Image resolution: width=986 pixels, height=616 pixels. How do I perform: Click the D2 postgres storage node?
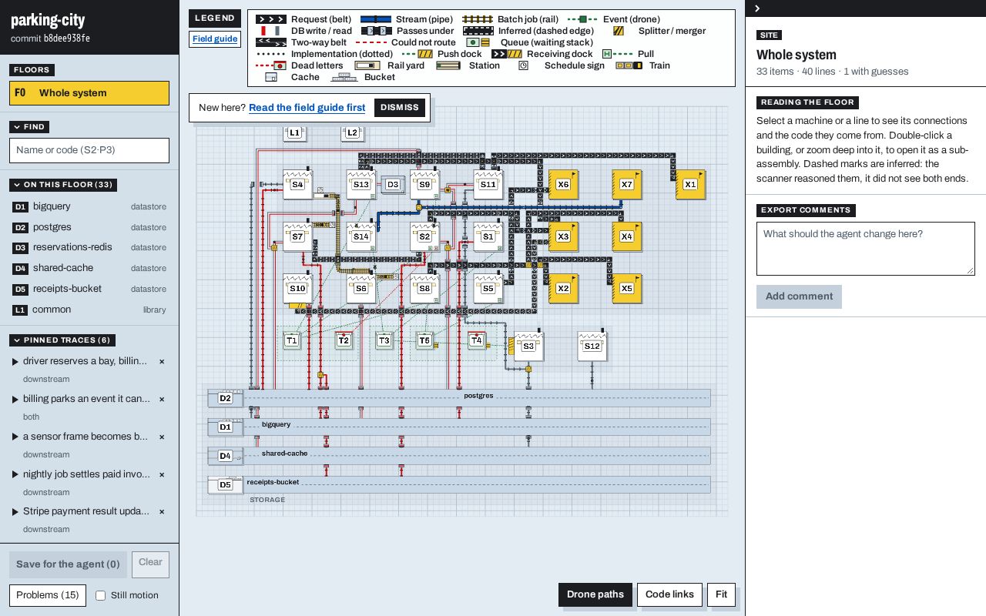[x=225, y=398]
